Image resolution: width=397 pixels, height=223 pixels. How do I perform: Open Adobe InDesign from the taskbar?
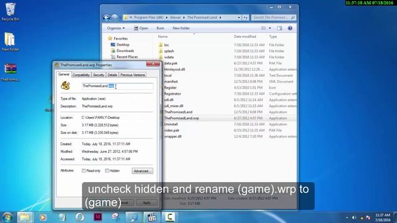(x=98, y=217)
